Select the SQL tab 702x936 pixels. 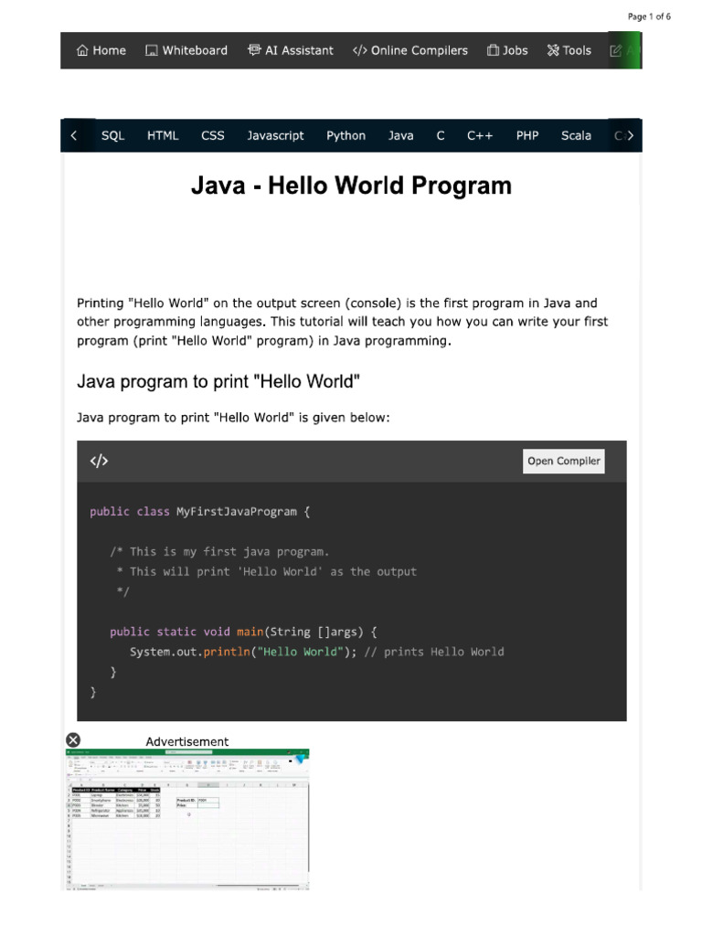point(112,135)
